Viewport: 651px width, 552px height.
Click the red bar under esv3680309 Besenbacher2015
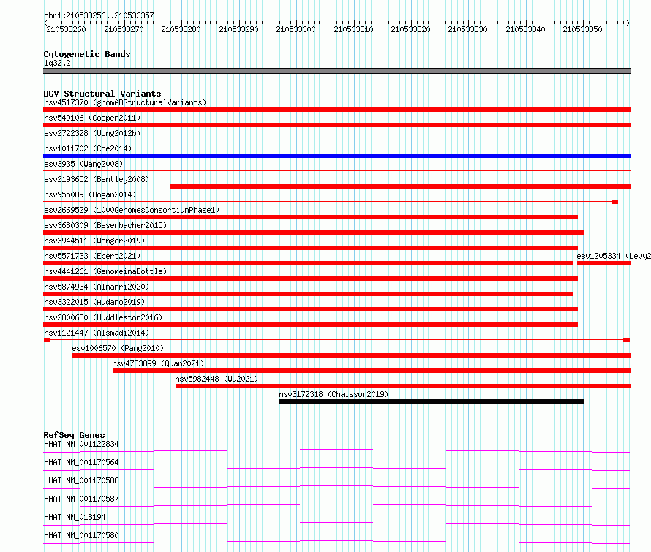point(314,232)
